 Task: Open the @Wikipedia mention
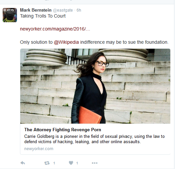click(x=66, y=42)
